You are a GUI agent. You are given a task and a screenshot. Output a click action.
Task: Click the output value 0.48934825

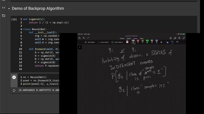pyautogui.click(x=27, y=90)
